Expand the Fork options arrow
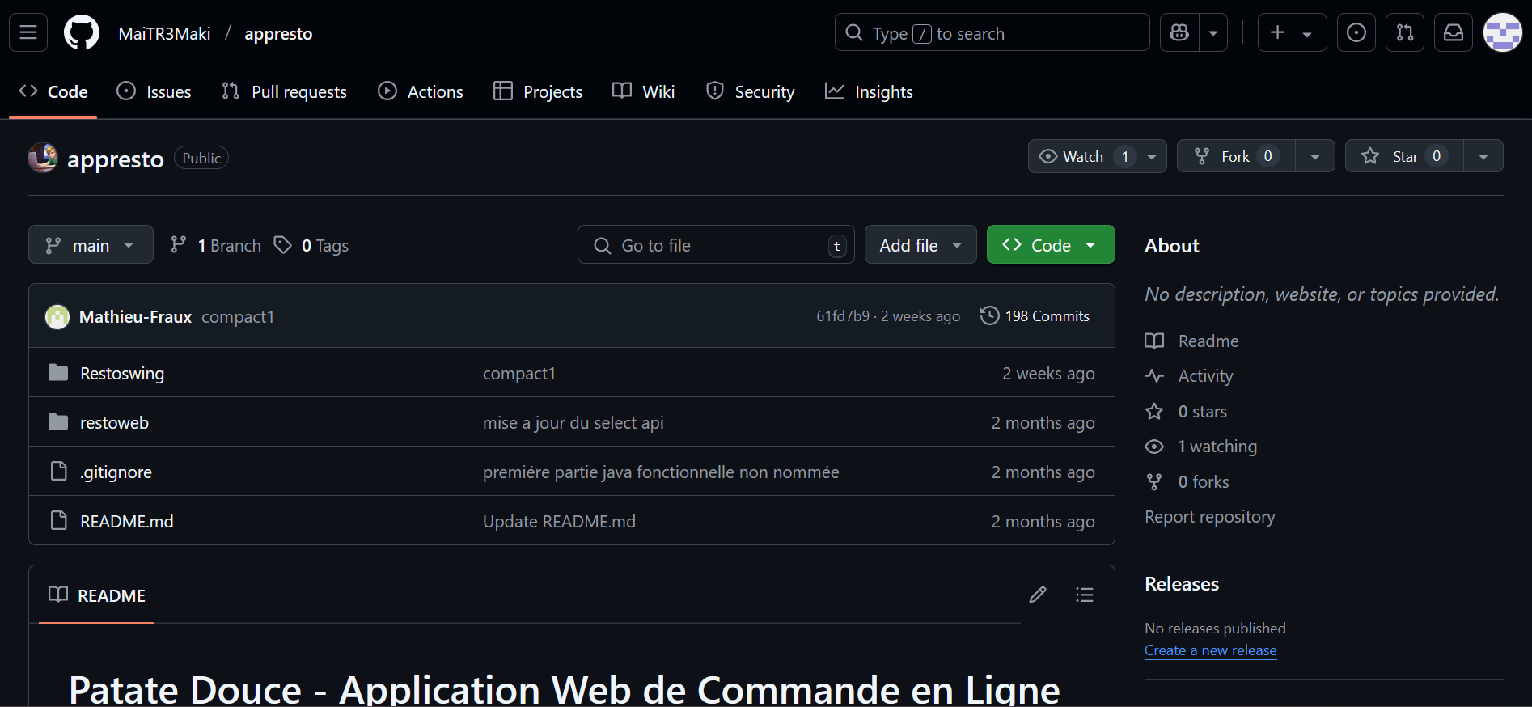Viewport: 1532px width, 707px height. (1315, 156)
